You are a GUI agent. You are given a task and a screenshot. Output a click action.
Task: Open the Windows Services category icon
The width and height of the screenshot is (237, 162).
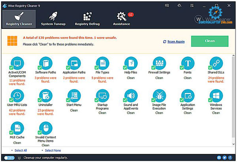(216, 96)
